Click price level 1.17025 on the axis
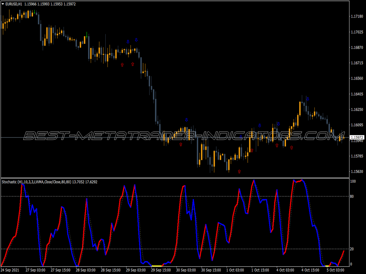The width and height of the screenshot is (366, 274). 357,32
